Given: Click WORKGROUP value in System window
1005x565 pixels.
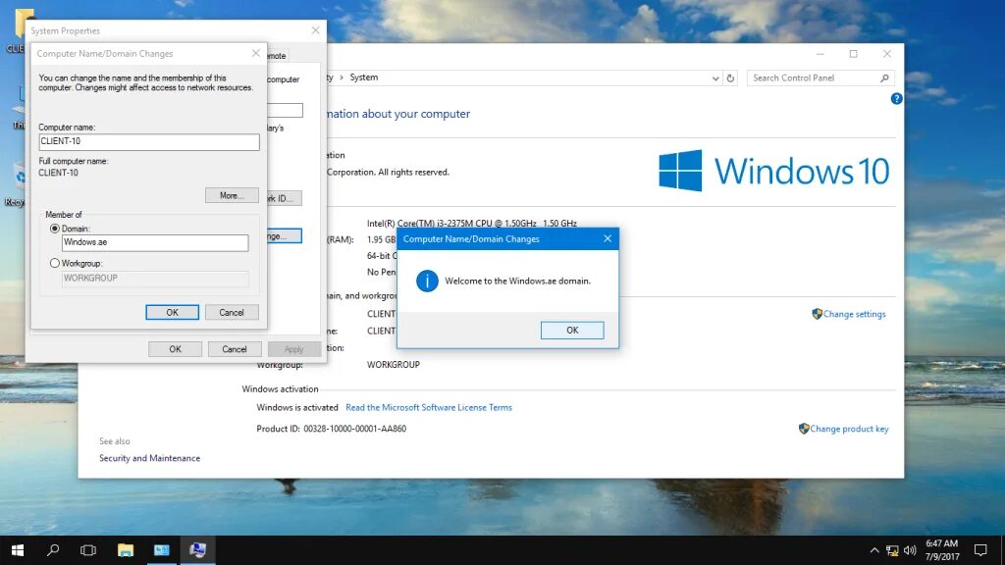Looking at the screenshot, I should tap(393, 365).
